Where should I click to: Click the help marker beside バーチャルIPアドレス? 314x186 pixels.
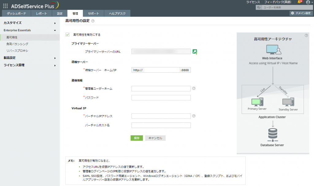tap(194, 116)
